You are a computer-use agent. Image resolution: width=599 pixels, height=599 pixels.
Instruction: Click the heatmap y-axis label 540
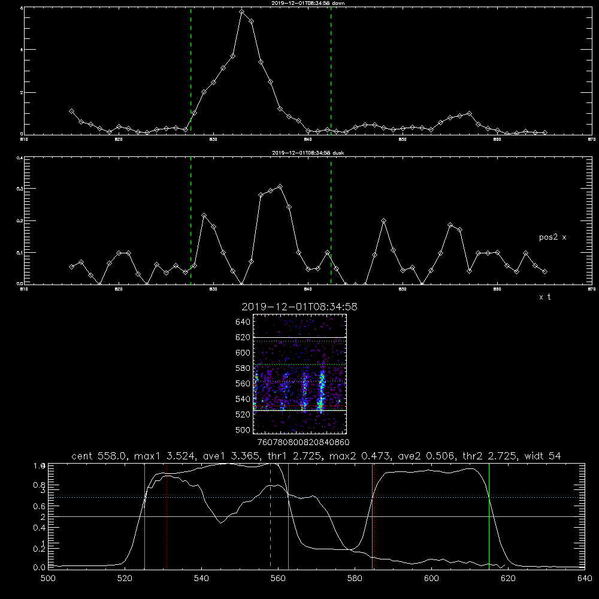(243, 399)
